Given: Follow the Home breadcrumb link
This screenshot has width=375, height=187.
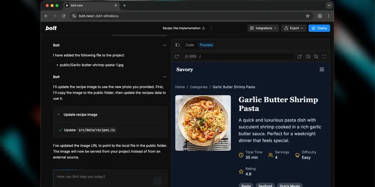Looking at the screenshot, I should tap(180, 87).
